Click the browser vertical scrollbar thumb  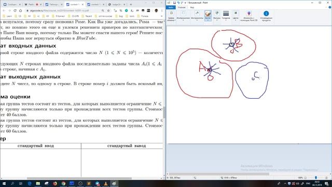click(164, 112)
